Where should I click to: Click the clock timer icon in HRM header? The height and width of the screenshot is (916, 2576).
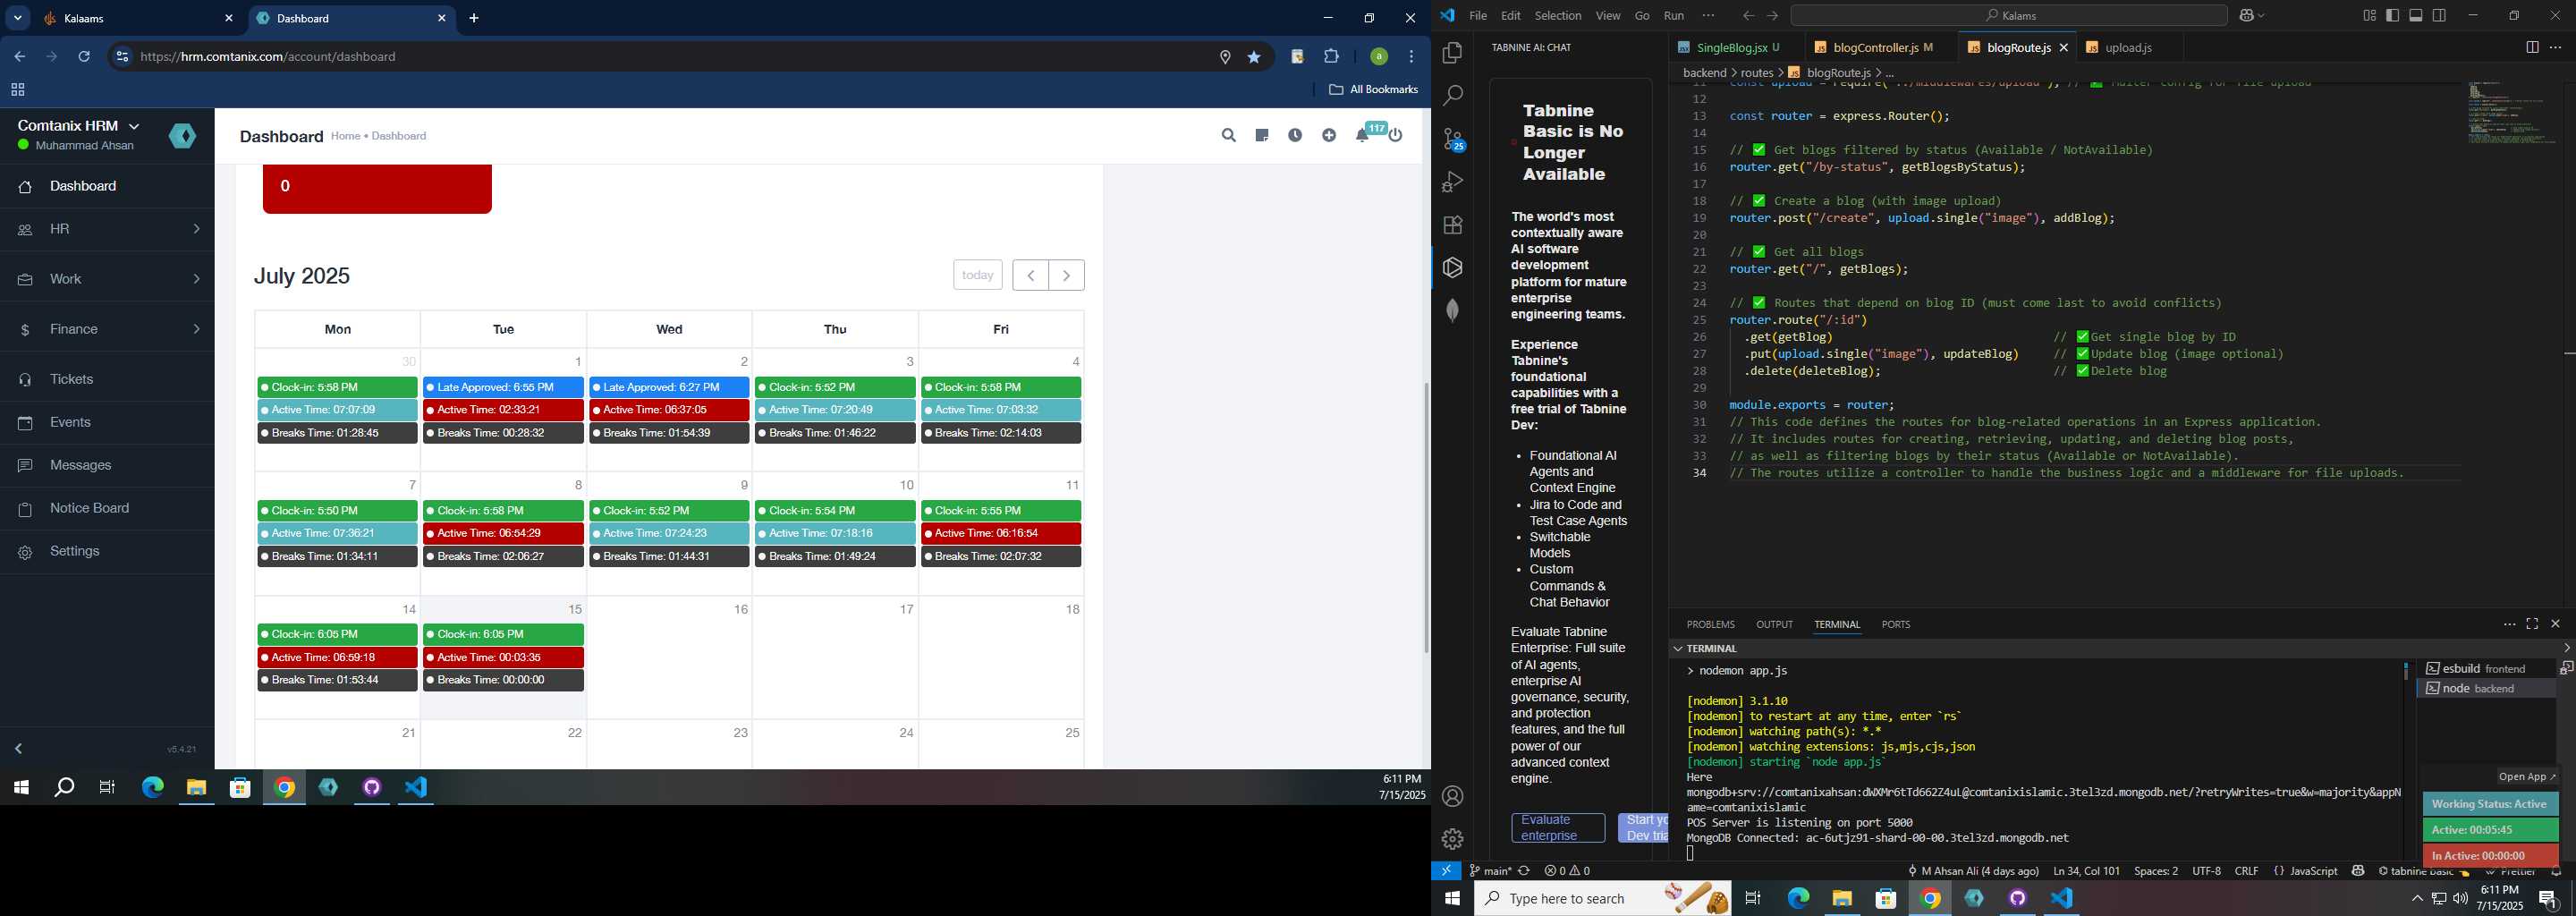pyautogui.click(x=1295, y=136)
